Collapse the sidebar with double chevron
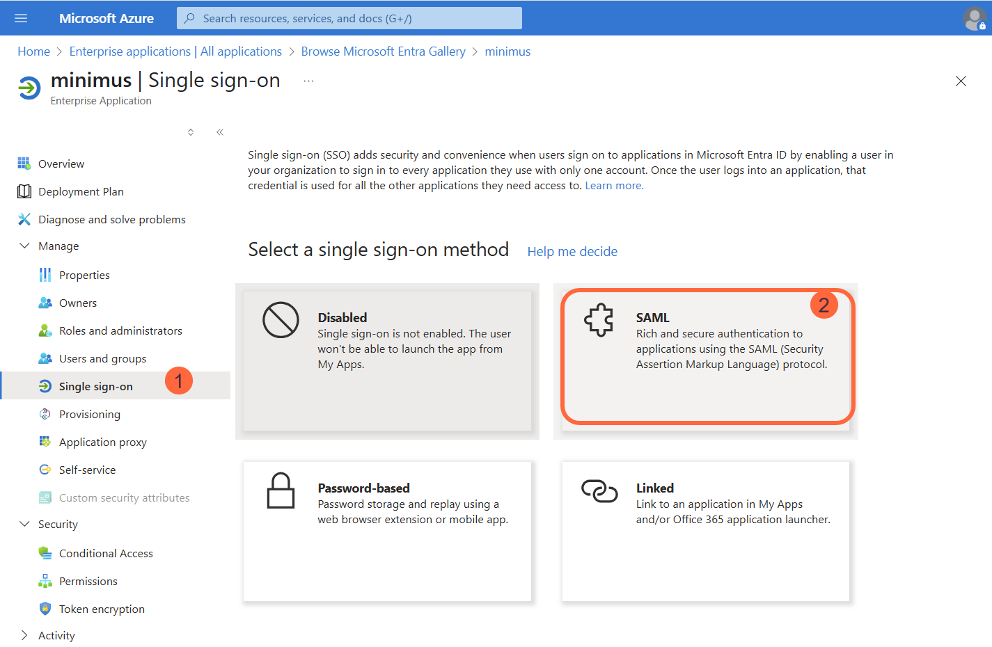 point(220,132)
